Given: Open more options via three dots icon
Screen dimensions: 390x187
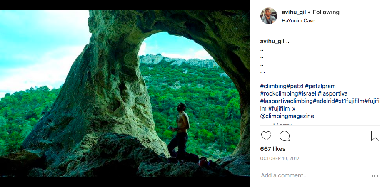Looking at the screenshot, I should (375, 176).
